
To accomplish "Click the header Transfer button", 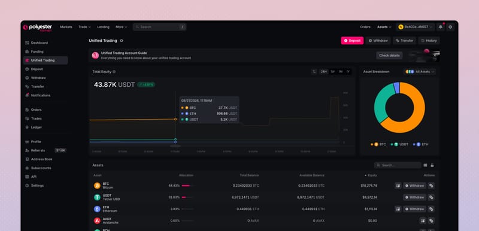I will coord(405,41).
